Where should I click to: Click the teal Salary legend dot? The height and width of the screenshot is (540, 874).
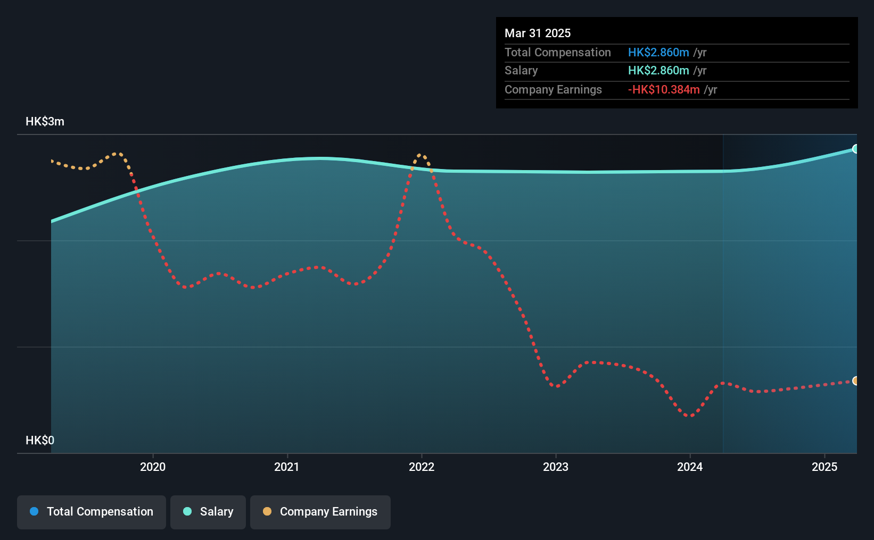187,511
